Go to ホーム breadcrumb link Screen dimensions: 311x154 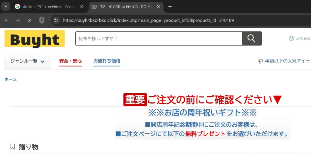pos(11,80)
